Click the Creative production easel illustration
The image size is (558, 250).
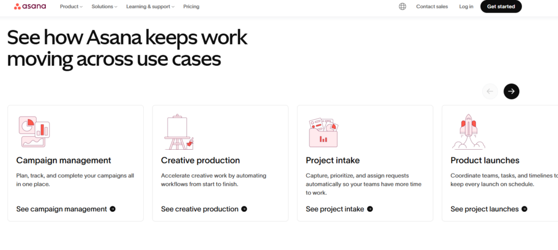(179, 132)
